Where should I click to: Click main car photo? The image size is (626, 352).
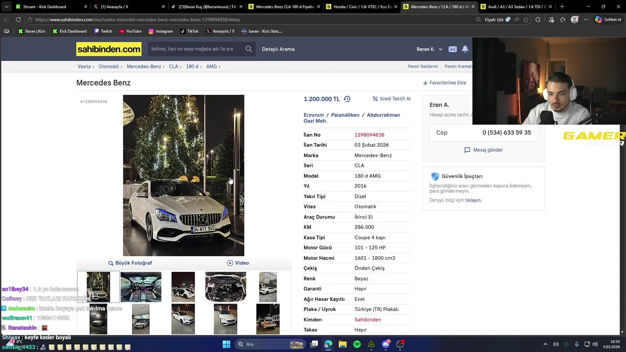[x=183, y=176]
